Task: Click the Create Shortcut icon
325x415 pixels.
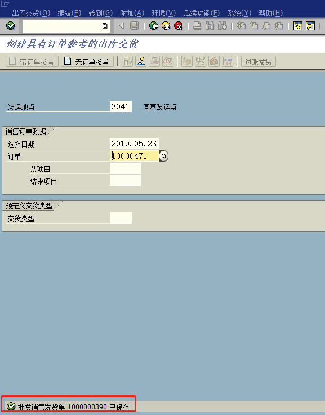Action: pos(310,26)
